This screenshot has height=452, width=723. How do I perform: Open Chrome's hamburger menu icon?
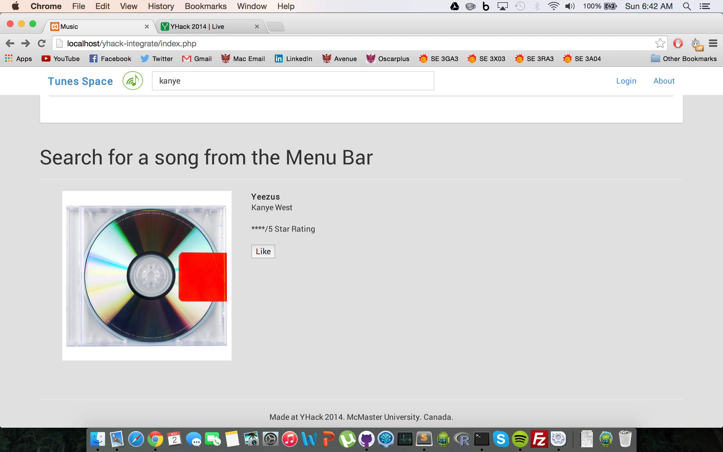point(713,44)
